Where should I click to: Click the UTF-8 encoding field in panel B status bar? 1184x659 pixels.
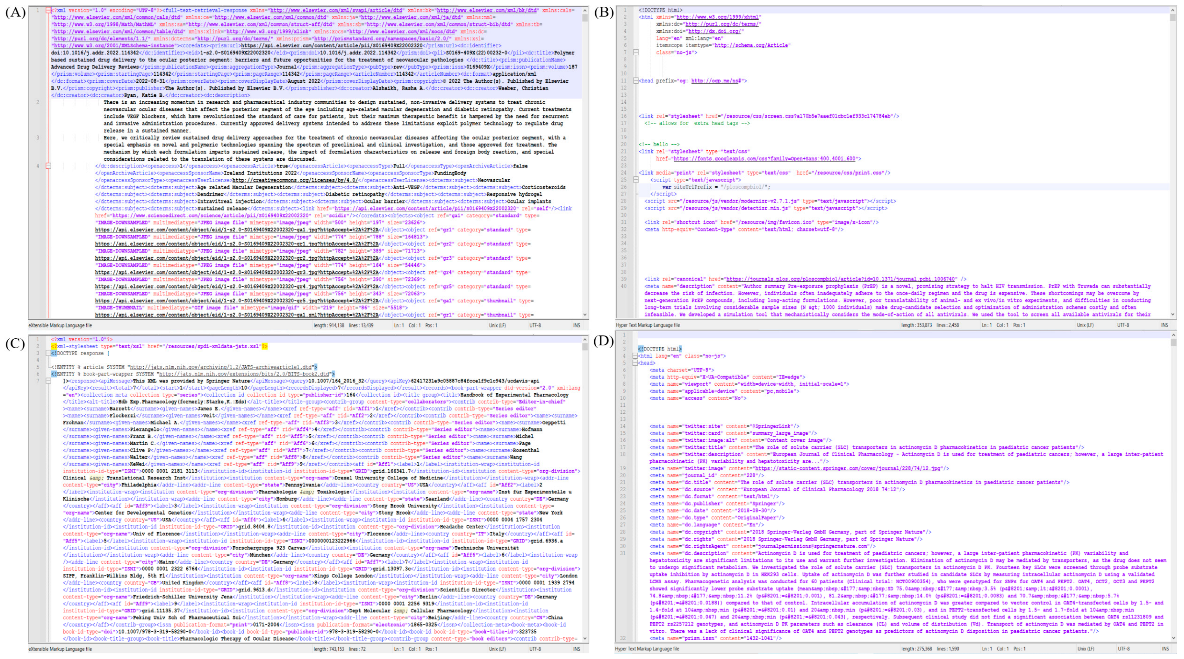pyautogui.click(x=1123, y=325)
